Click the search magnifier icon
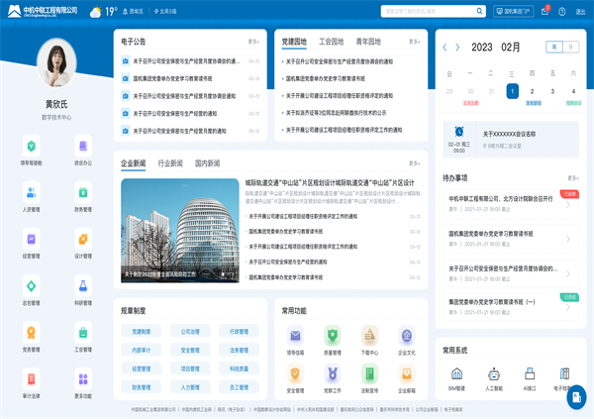The height and width of the screenshot is (419, 594). coord(479,11)
